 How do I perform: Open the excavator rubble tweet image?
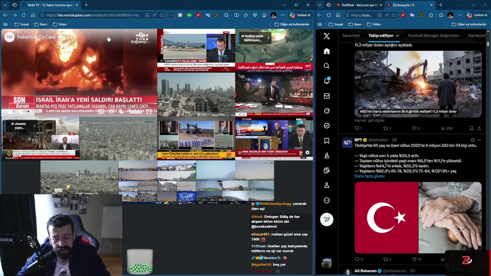pyautogui.click(x=418, y=84)
